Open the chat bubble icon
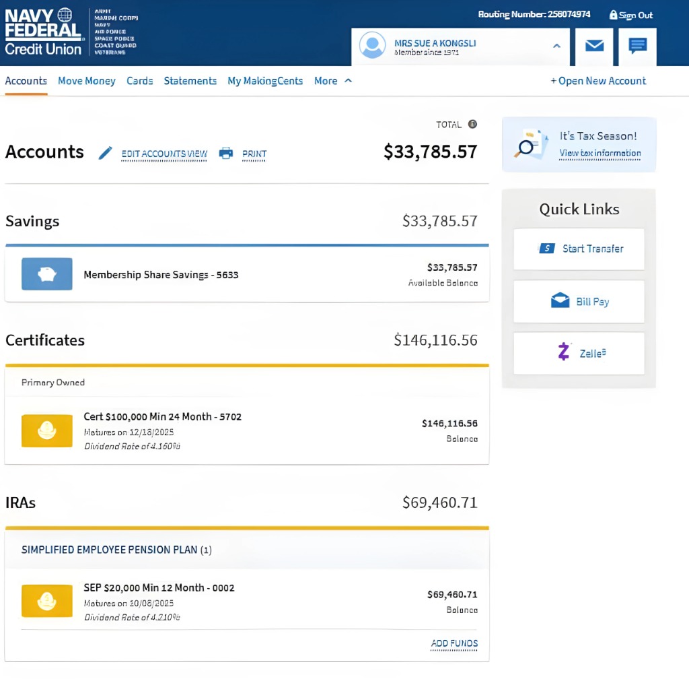The width and height of the screenshot is (689, 679). coord(637,45)
